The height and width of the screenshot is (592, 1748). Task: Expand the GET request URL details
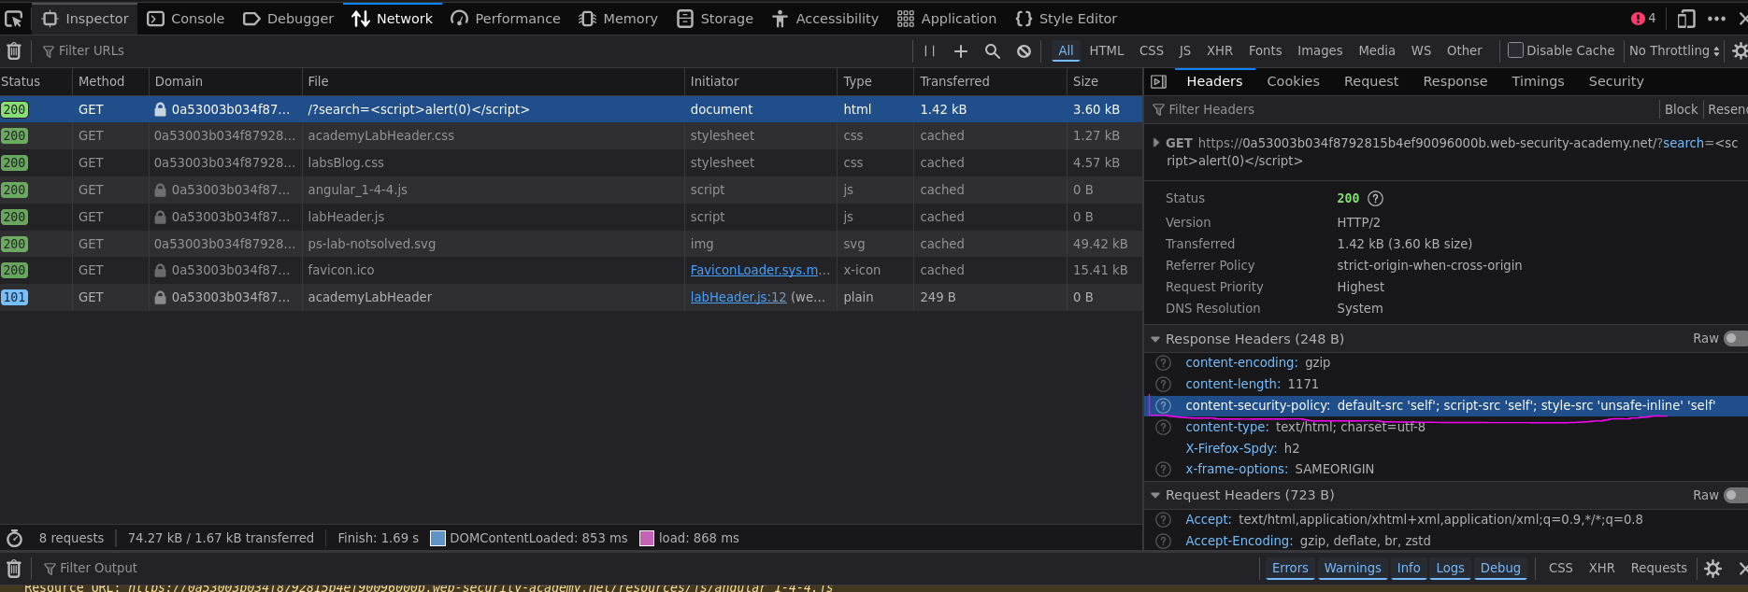pyautogui.click(x=1156, y=143)
